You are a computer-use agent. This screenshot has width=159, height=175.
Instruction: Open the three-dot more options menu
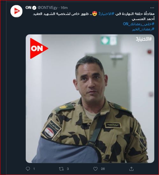pos(152,8)
